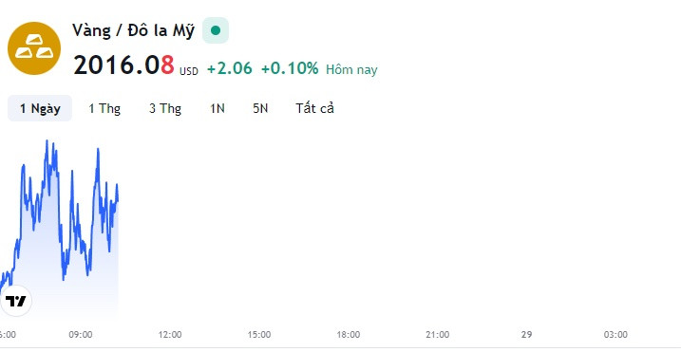This screenshot has width=681, height=352.
Task: Click the +0.10% percentage change
Action: pos(290,68)
